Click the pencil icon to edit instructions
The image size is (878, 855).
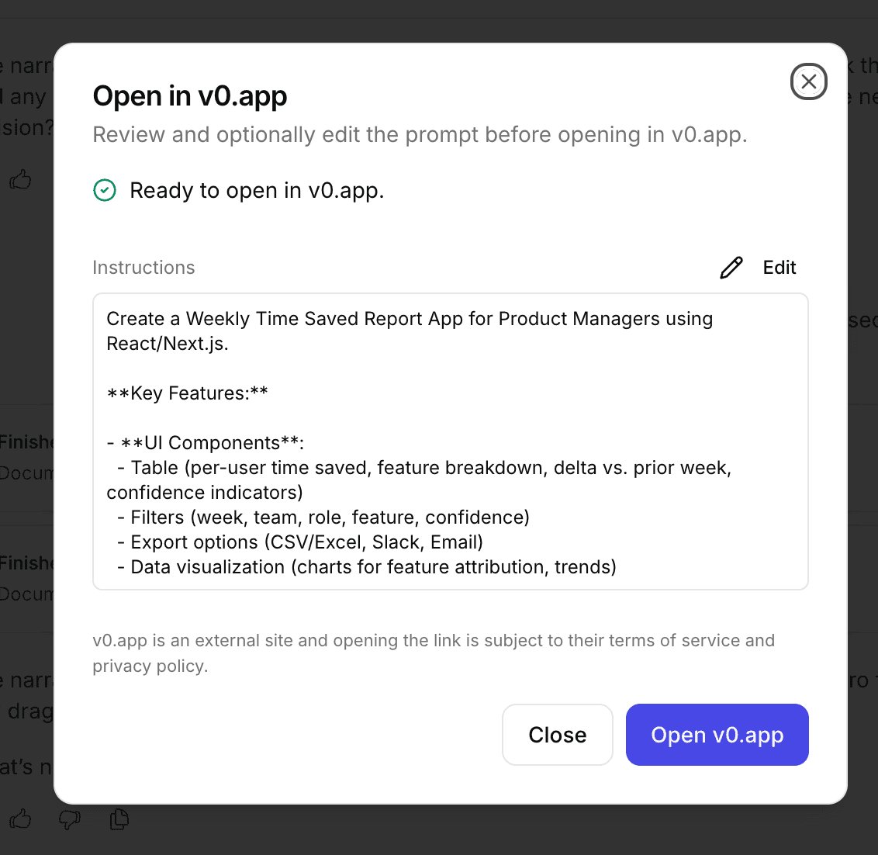pyautogui.click(x=731, y=266)
